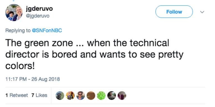Click the brown liker avatar

[91, 95]
